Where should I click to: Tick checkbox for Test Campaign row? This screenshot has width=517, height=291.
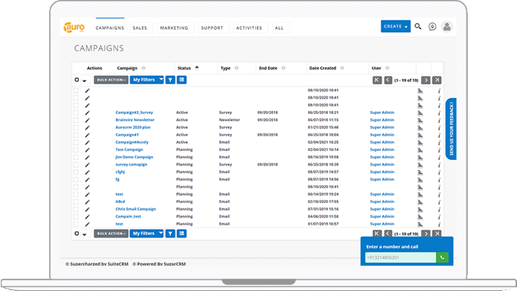point(76,150)
